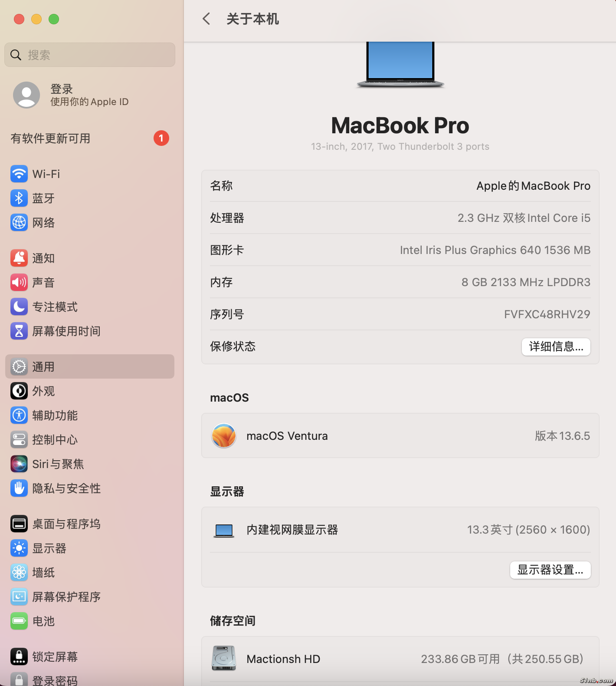Click the Apple ID avatar icon
The width and height of the screenshot is (616, 686).
click(26, 95)
